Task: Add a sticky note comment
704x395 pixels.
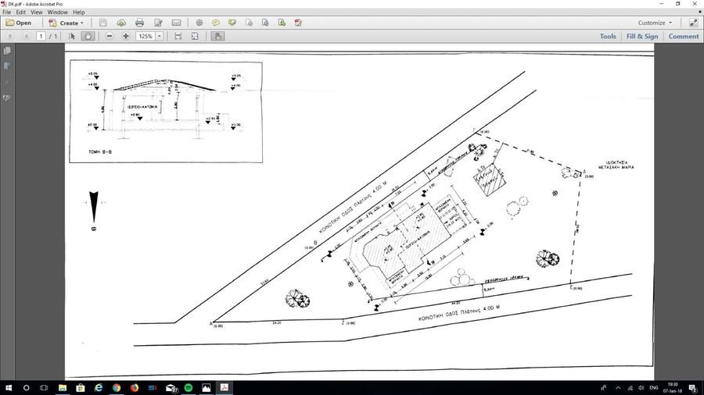Action: click(216, 23)
